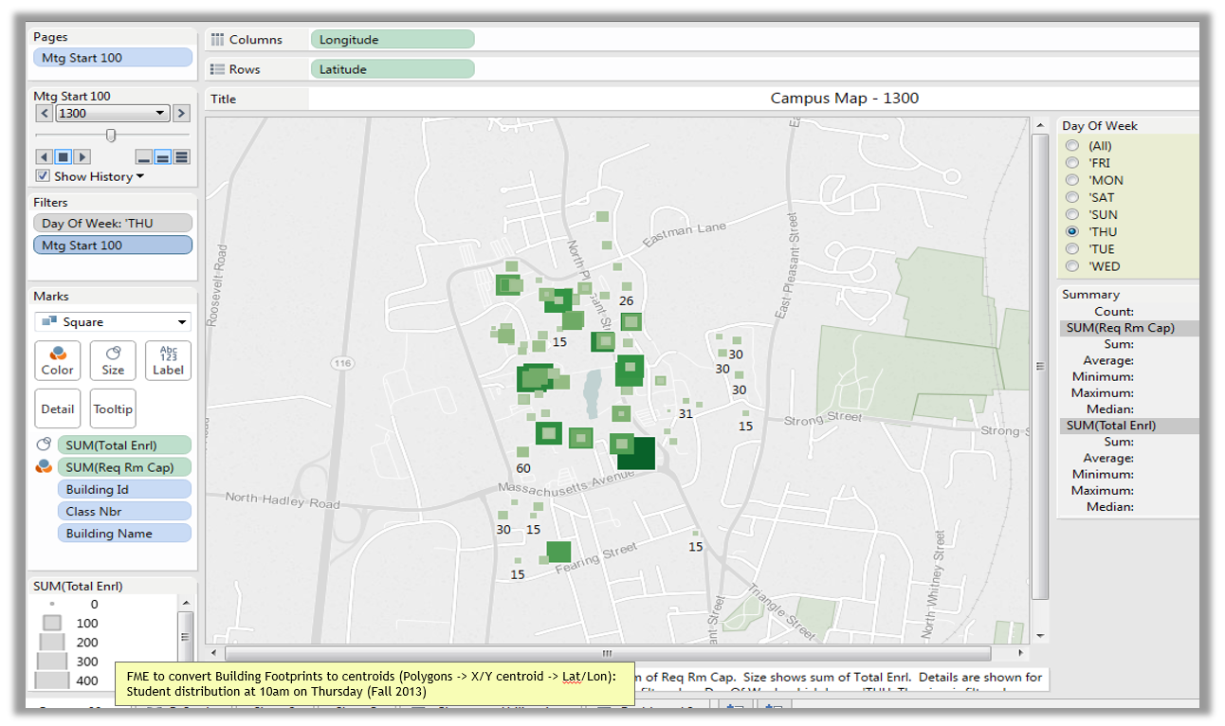Select (All) day of week
The height and width of the screenshot is (726, 1225).
click(1072, 146)
